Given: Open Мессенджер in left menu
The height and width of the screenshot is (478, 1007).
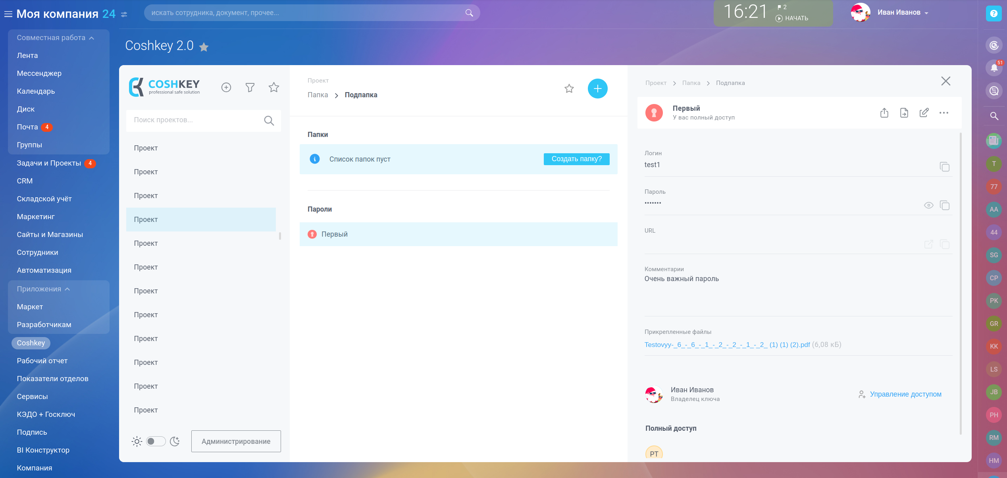Looking at the screenshot, I should (39, 73).
